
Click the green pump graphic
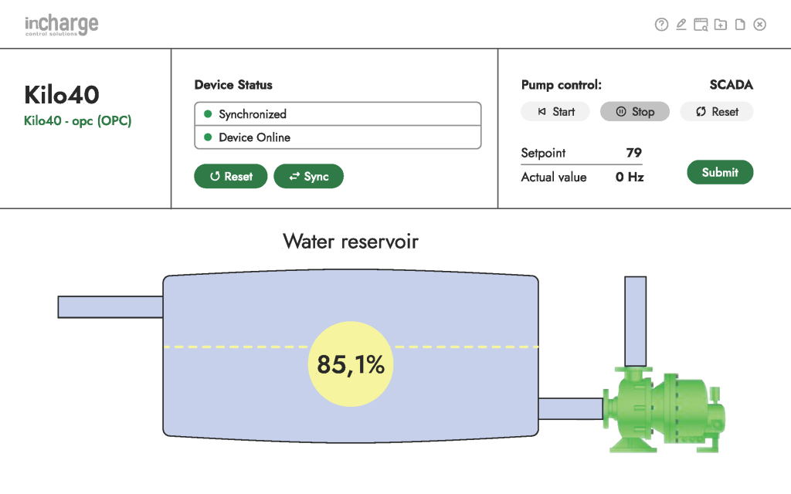pyautogui.click(x=664, y=408)
